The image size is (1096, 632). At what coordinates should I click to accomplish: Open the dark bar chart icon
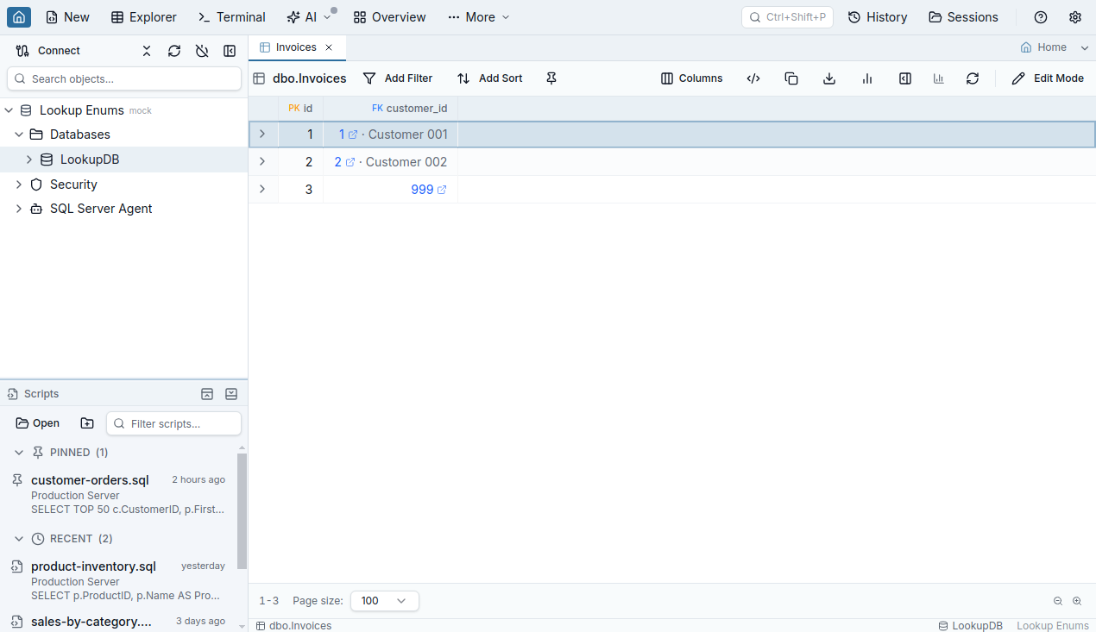[x=867, y=78]
